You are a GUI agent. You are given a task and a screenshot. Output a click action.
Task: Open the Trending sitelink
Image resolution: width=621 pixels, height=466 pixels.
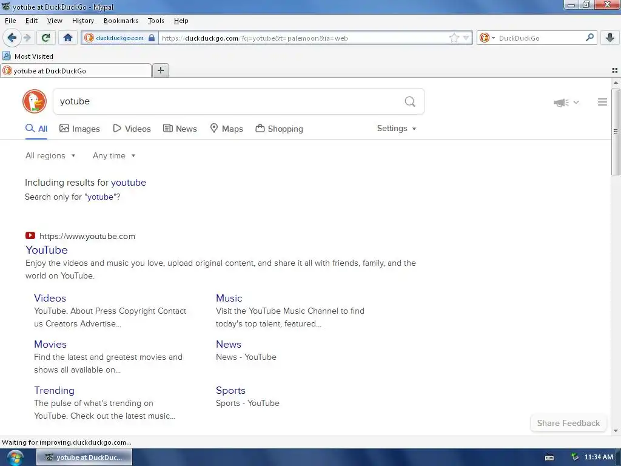(x=54, y=390)
